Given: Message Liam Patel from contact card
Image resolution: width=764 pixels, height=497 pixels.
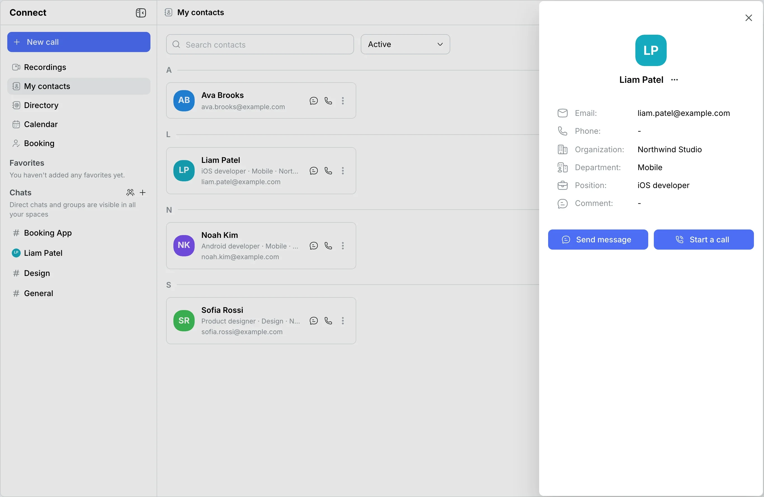Looking at the screenshot, I should [x=313, y=171].
